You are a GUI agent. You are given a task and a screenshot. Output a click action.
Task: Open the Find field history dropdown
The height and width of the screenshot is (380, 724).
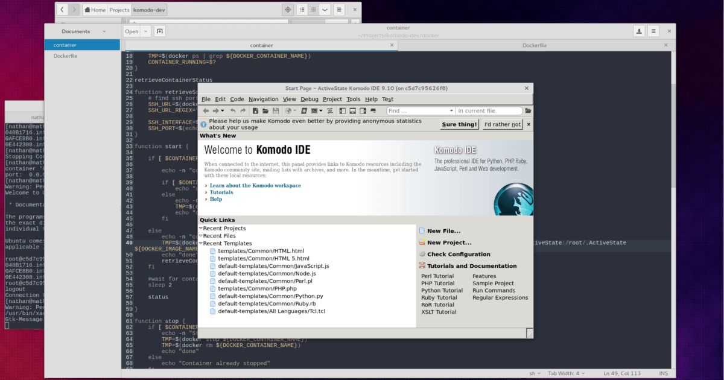tap(452, 111)
